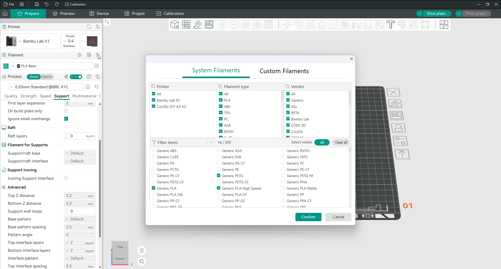Enable On build plate only
The width and height of the screenshot is (501, 269).
[x=66, y=111]
